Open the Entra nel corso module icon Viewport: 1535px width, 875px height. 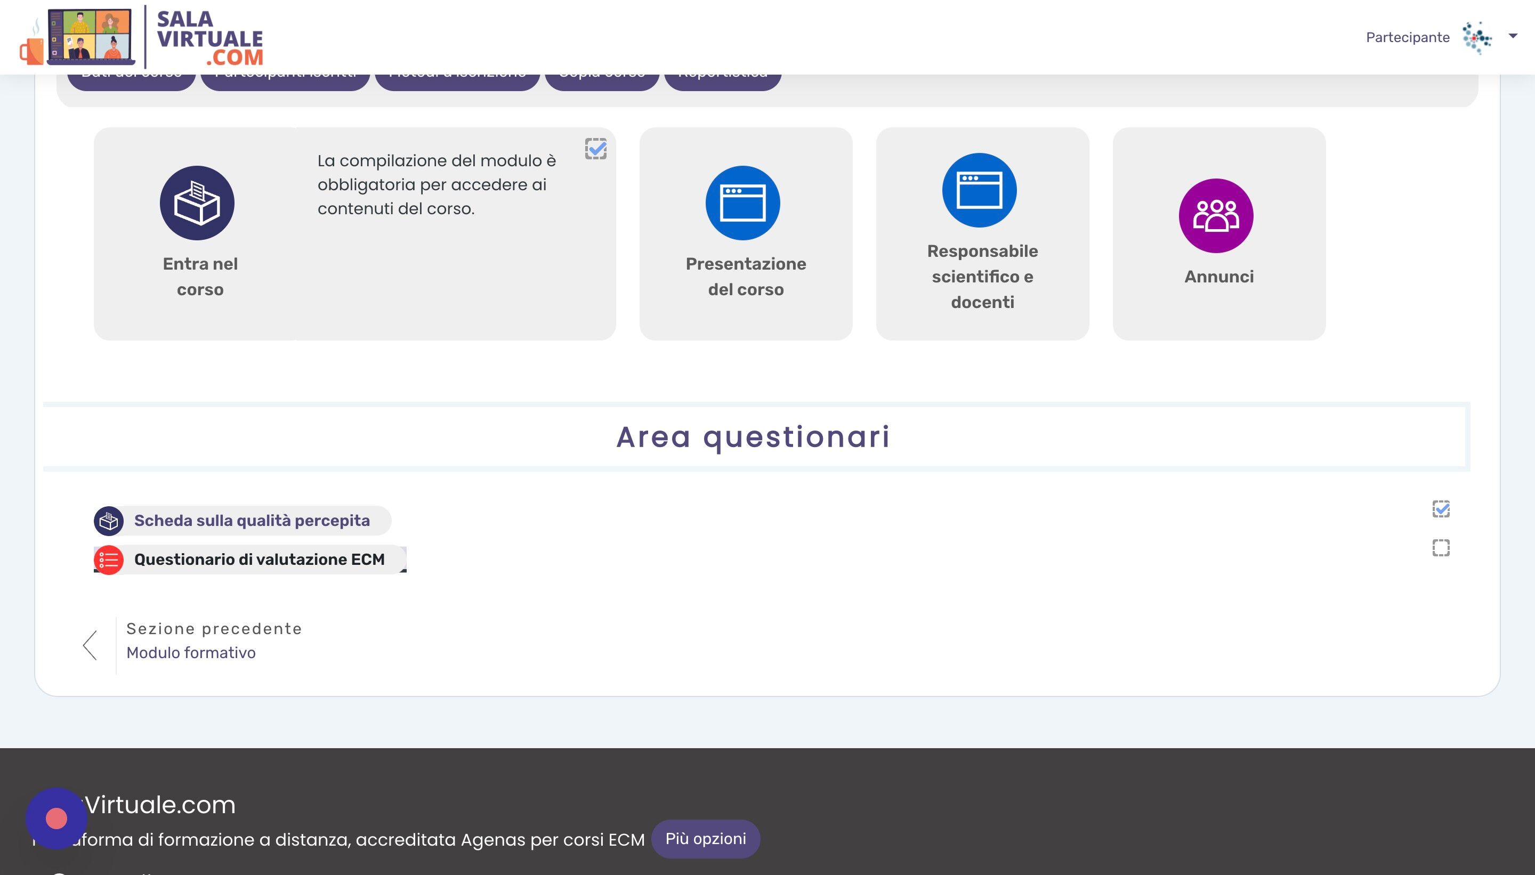pyautogui.click(x=197, y=203)
